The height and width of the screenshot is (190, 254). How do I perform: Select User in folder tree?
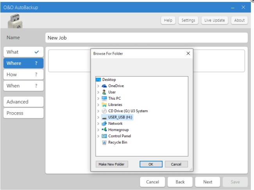coord(112,92)
